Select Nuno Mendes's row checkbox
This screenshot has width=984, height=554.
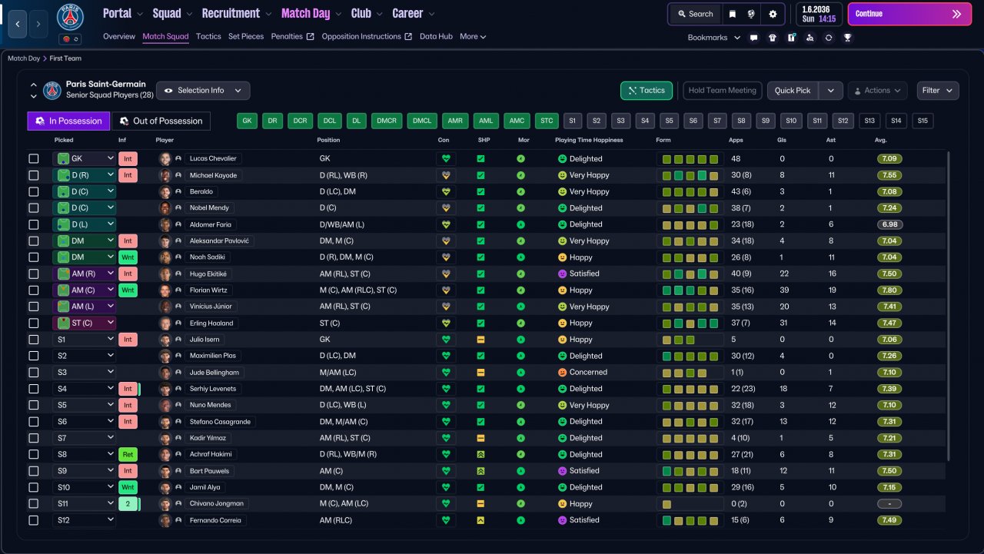tap(33, 406)
